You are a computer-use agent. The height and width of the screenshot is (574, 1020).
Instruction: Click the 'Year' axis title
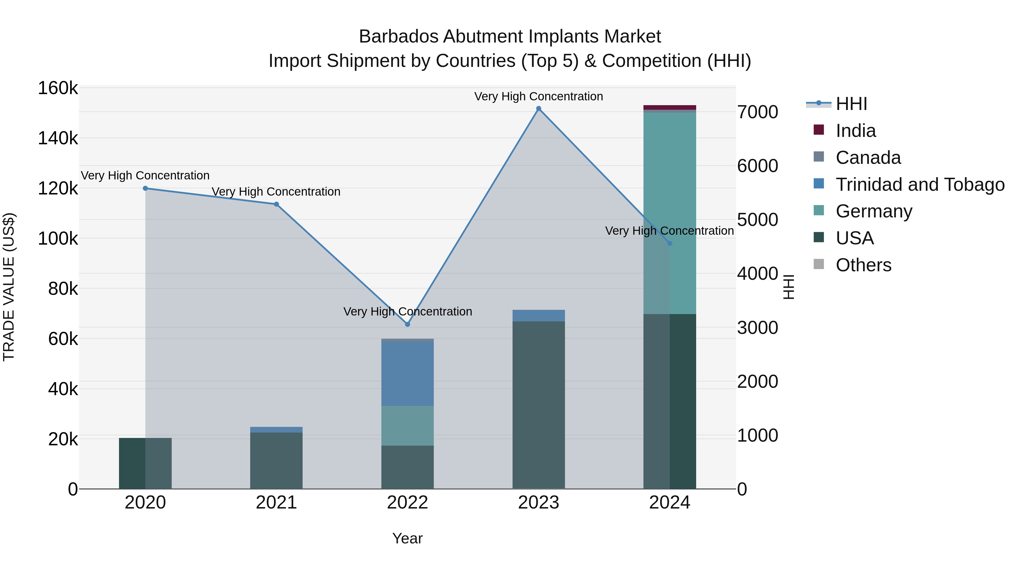(407, 538)
